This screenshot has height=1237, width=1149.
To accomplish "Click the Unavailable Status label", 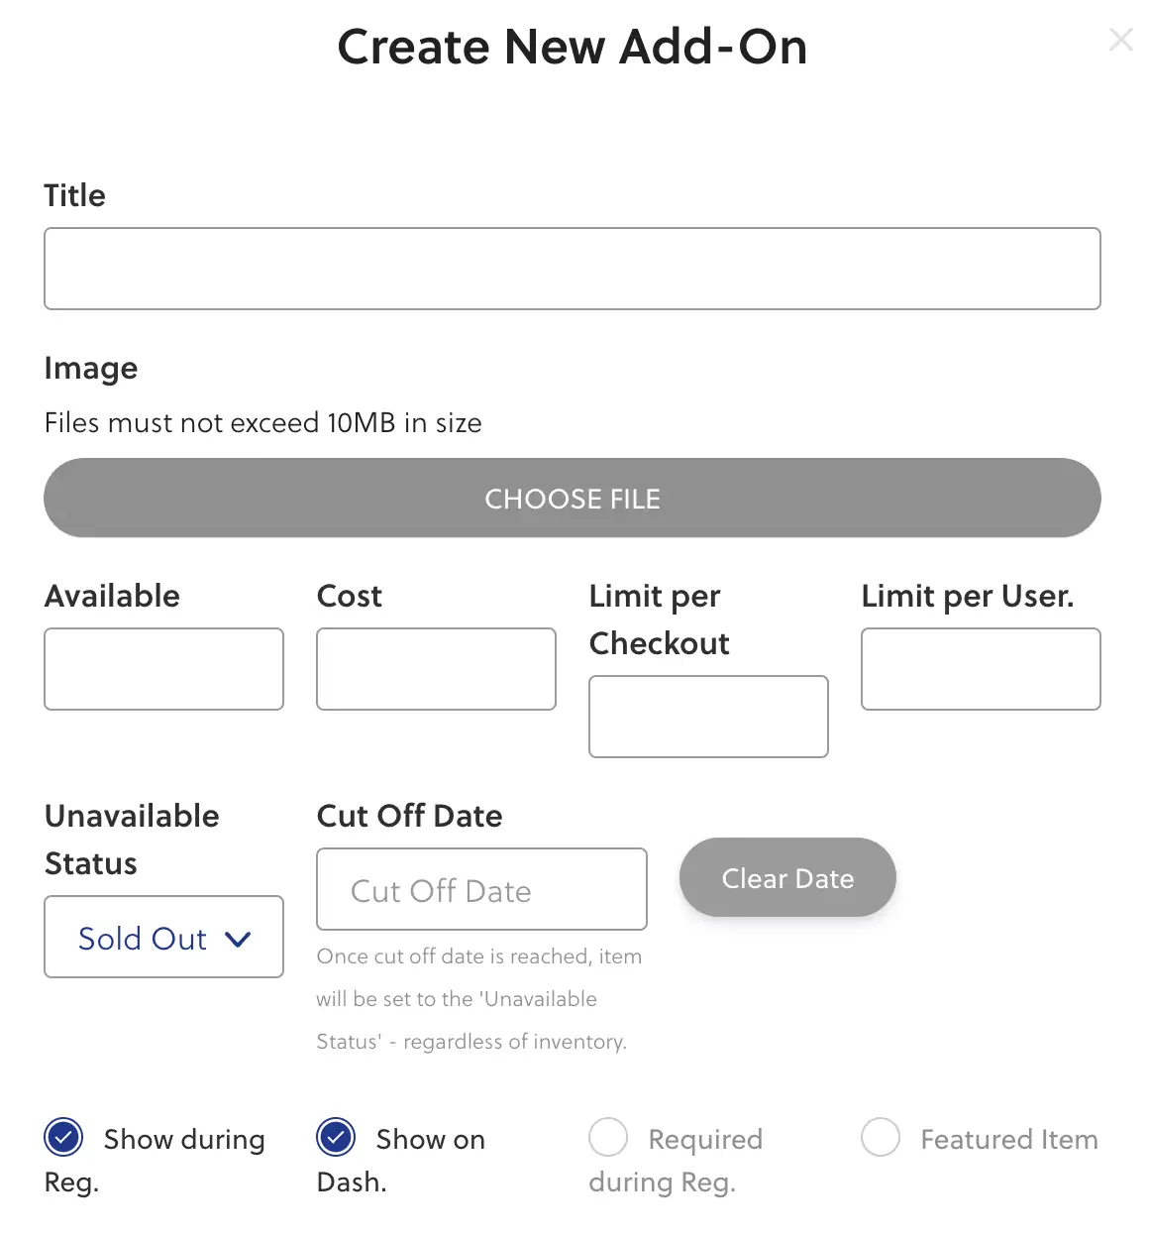I will [x=132, y=840].
